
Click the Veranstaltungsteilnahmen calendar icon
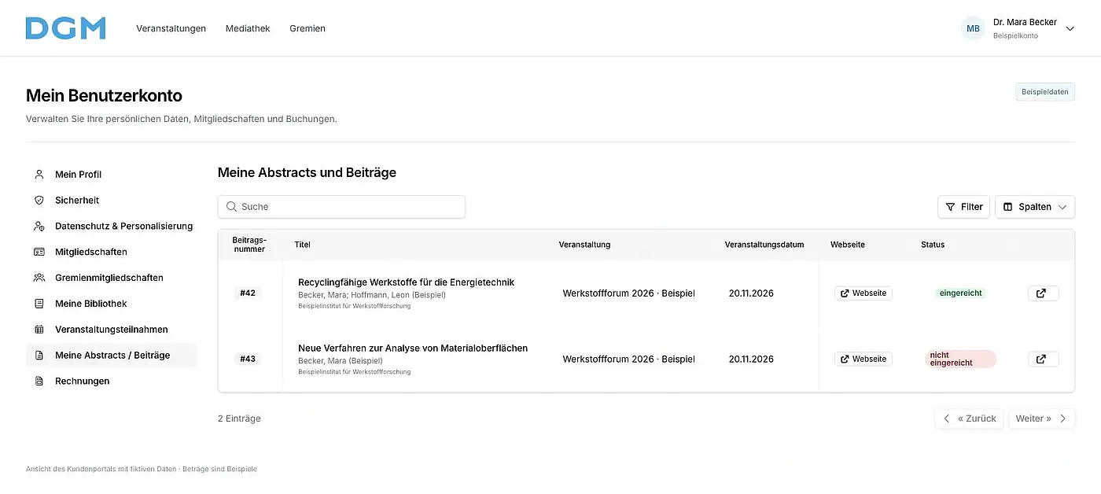click(39, 330)
